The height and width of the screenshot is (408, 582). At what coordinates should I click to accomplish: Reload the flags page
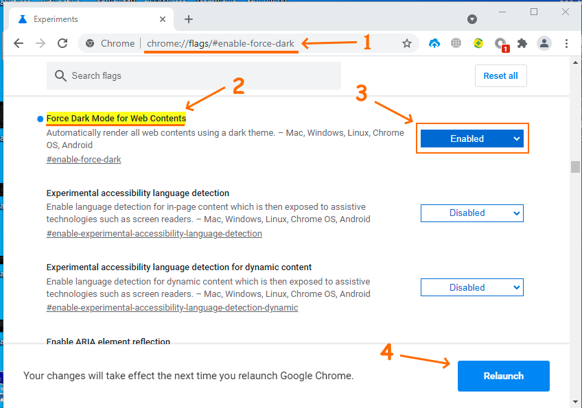tap(62, 43)
